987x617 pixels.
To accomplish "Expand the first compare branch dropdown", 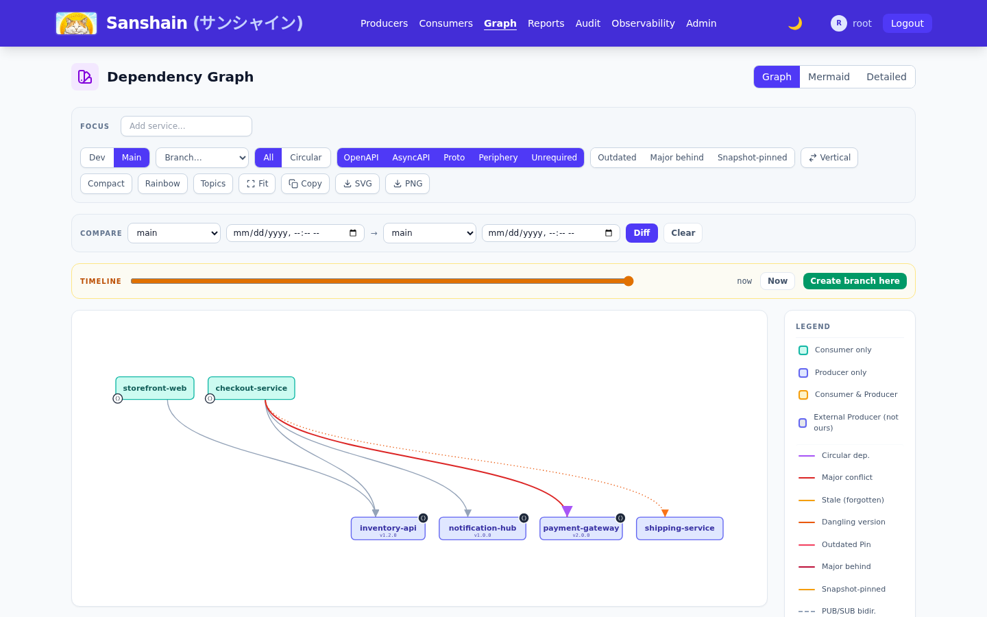I will (x=174, y=233).
